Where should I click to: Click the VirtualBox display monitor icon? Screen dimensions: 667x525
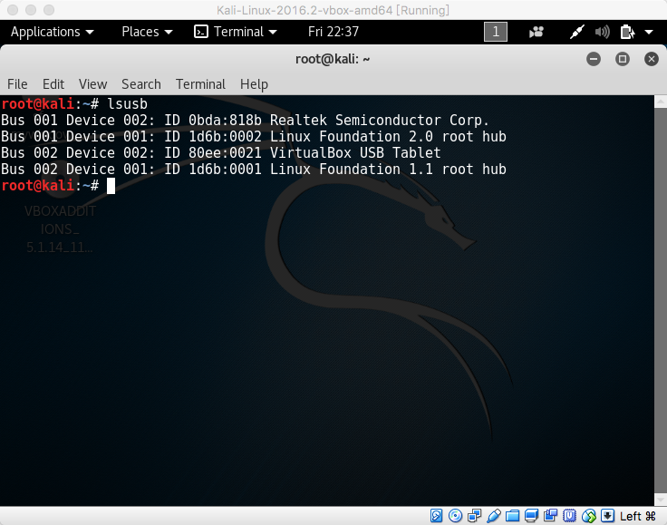531,516
